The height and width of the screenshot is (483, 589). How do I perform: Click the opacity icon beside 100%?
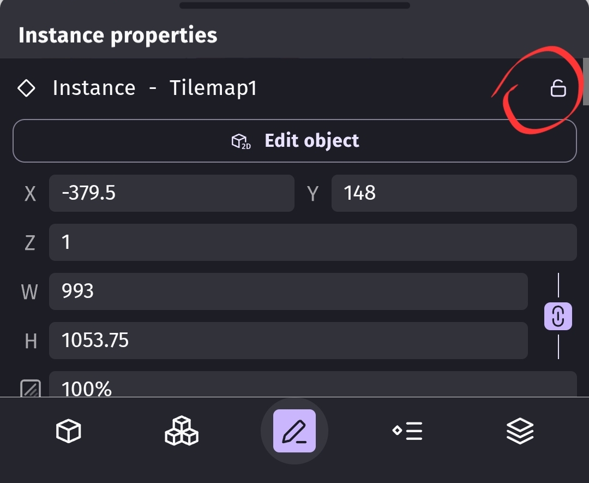point(30,389)
